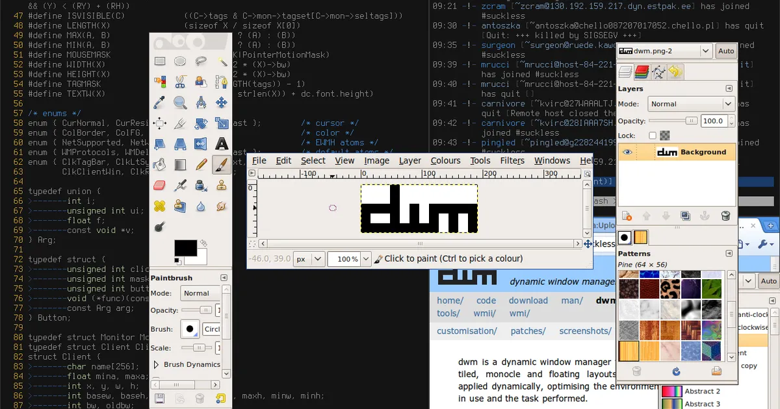This screenshot has height=409, width=780.
Task: Select the Bucket Fill tool
Action: click(x=159, y=165)
